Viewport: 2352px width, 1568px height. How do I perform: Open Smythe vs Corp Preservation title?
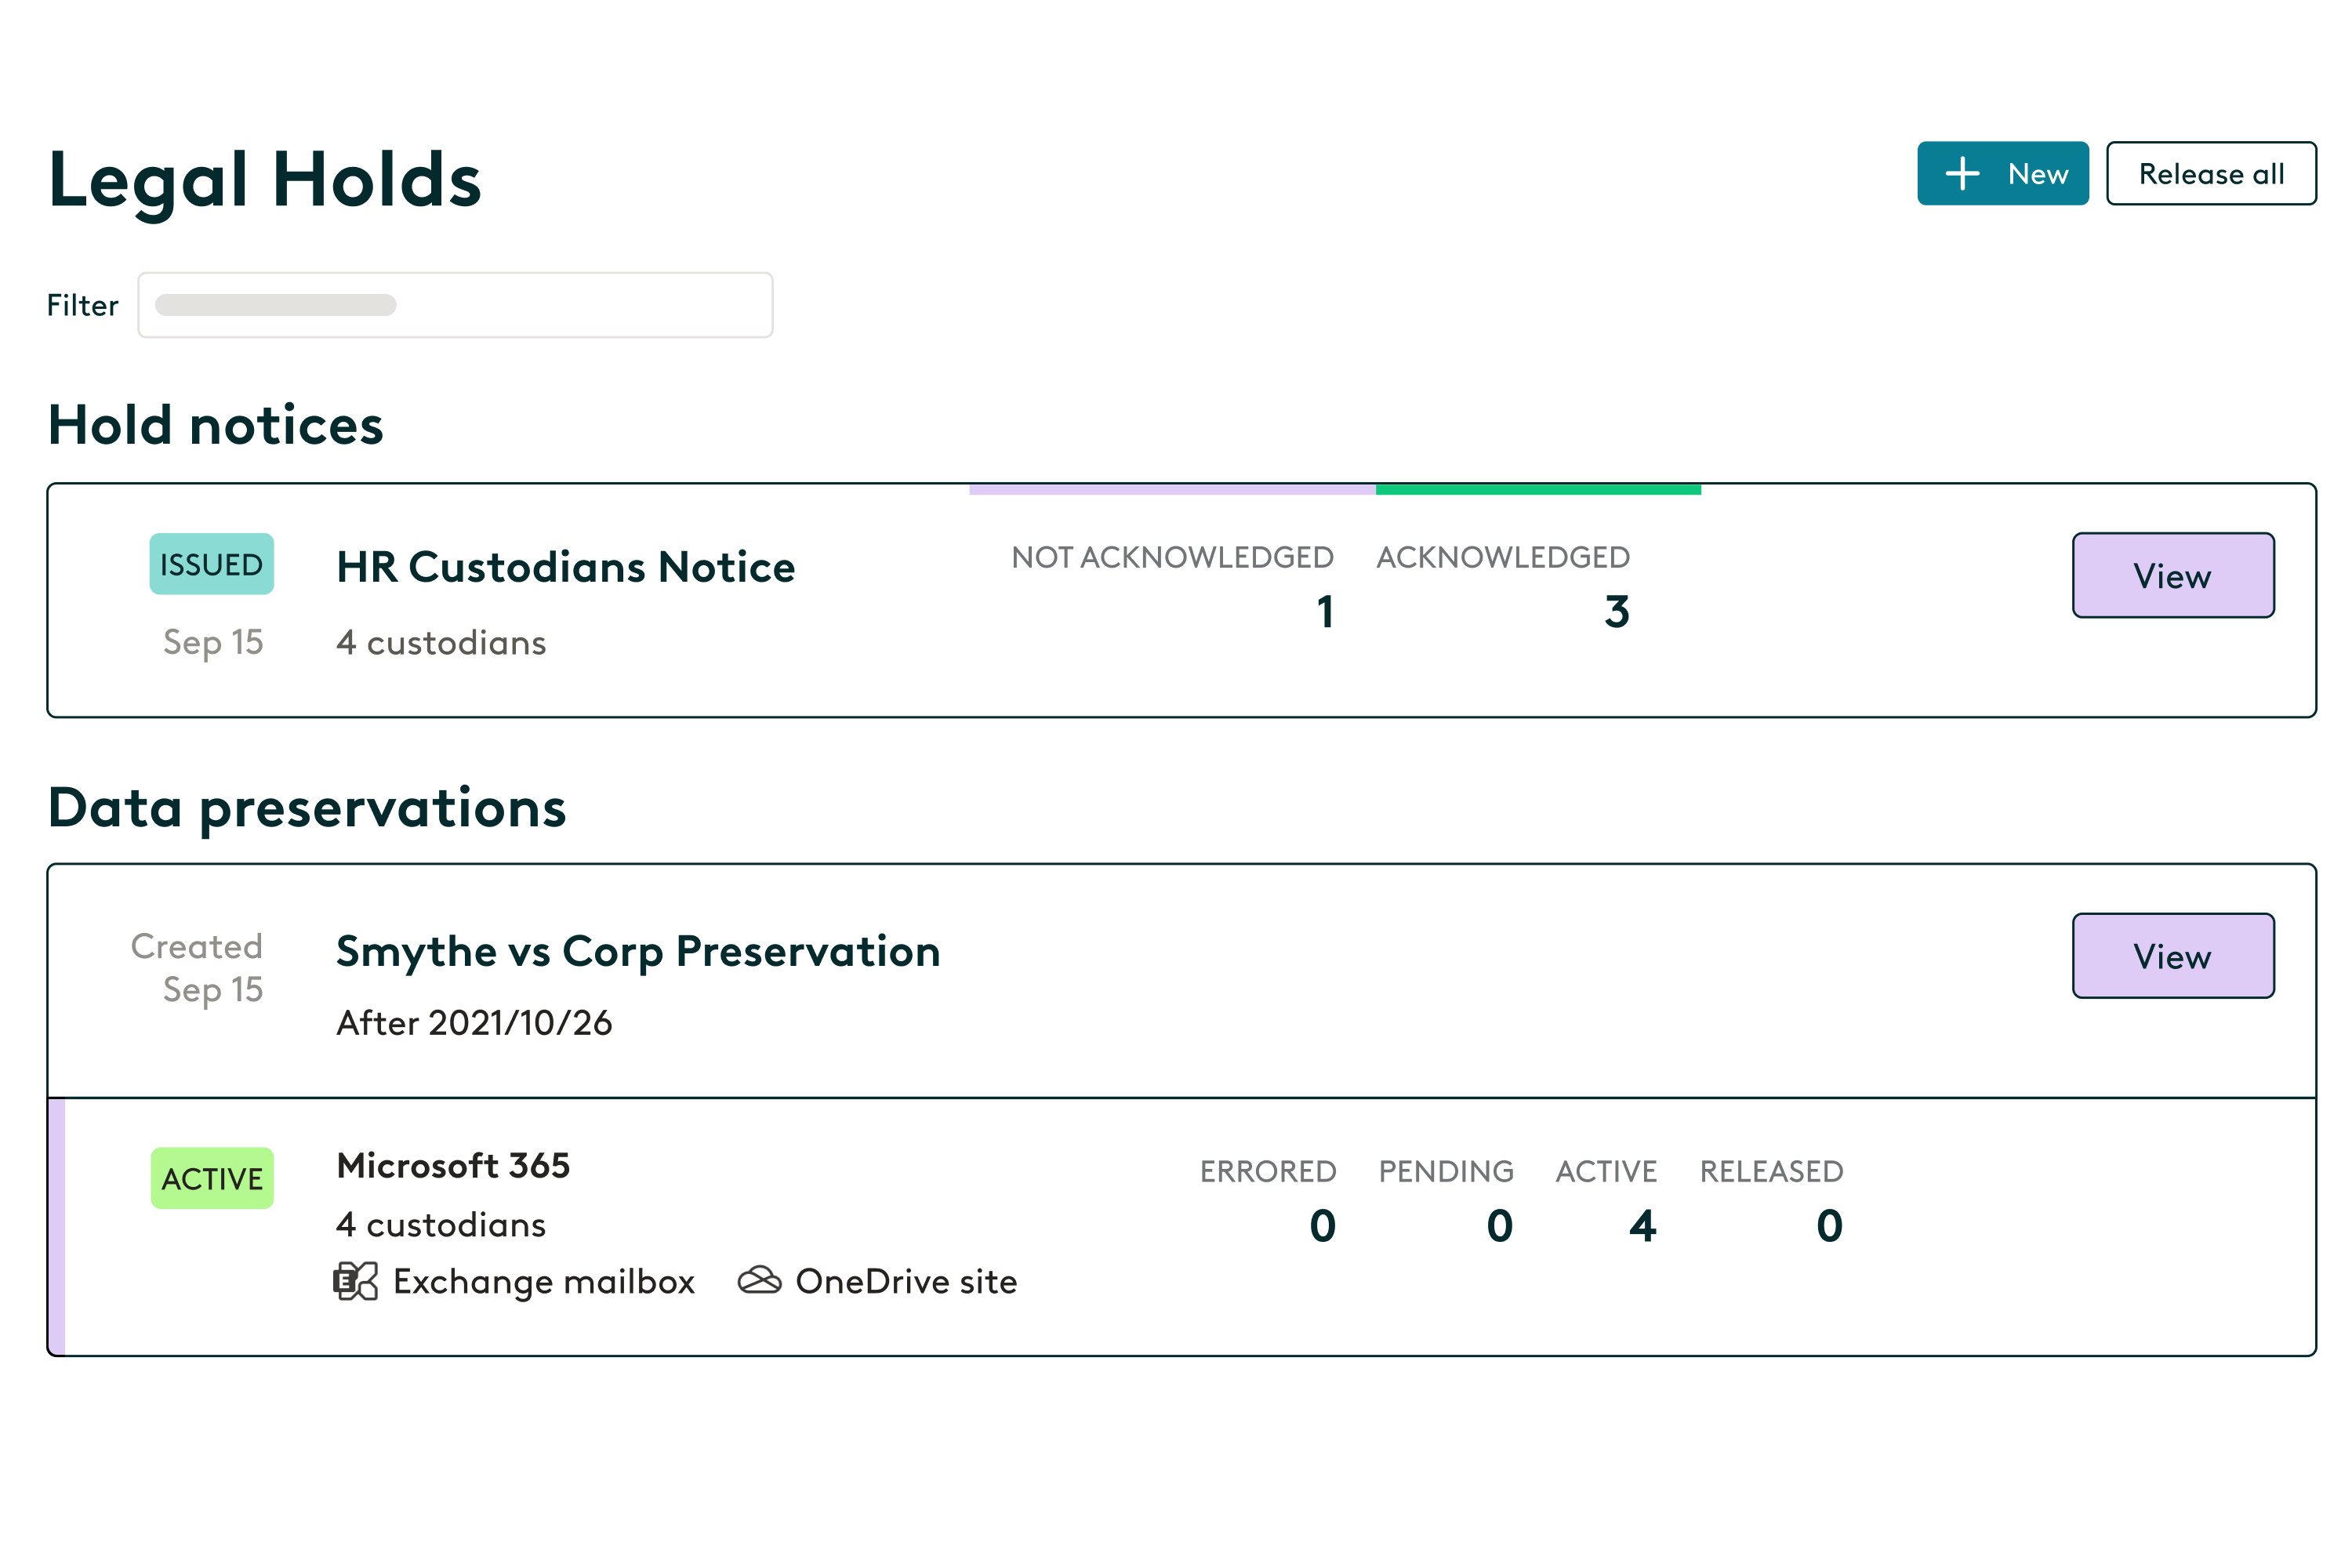coord(638,951)
